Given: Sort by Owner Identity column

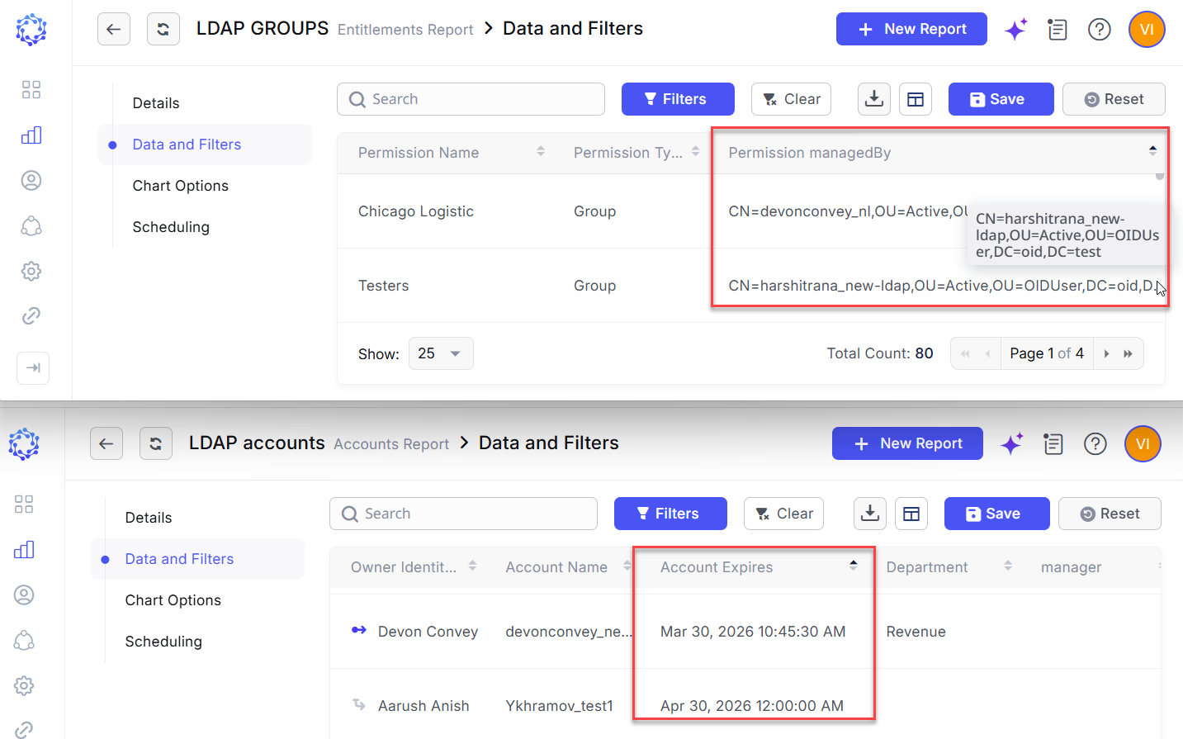Looking at the screenshot, I should tap(472, 566).
